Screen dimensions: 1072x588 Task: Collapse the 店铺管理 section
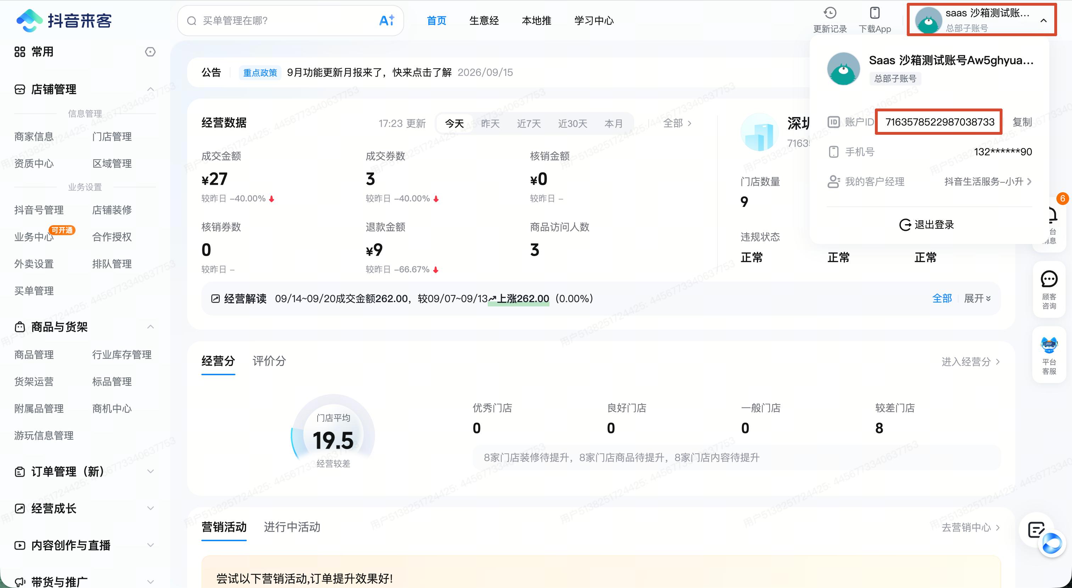pos(151,89)
